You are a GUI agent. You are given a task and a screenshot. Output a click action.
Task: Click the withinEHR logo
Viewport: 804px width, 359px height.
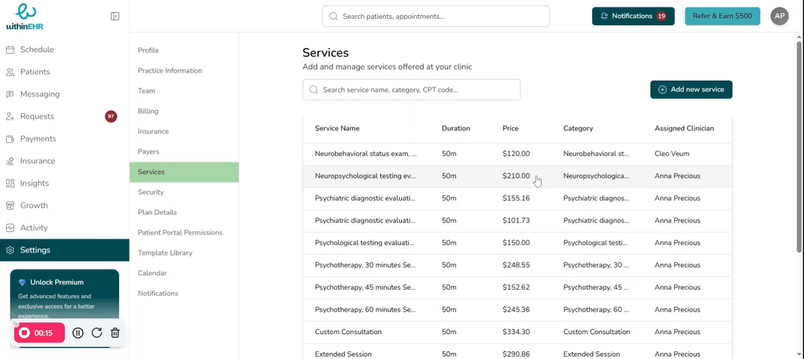[26, 16]
